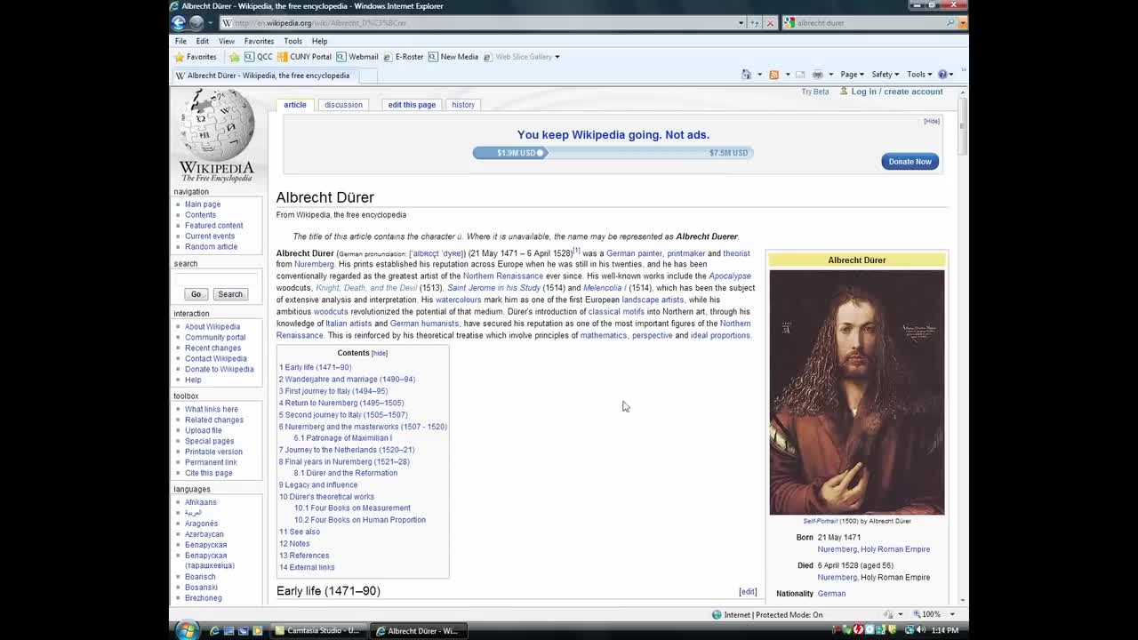Open the edit this page tab
The image size is (1138, 640).
[x=412, y=105]
